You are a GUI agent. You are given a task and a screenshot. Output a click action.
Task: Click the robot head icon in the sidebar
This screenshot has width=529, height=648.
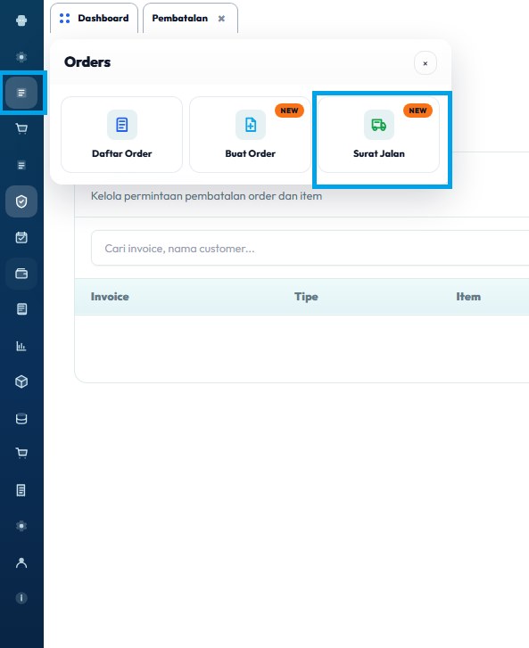pos(21,21)
